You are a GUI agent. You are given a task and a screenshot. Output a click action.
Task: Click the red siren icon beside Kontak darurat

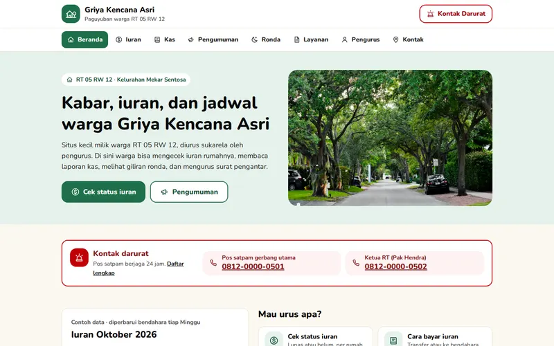(x=79, y=257)
